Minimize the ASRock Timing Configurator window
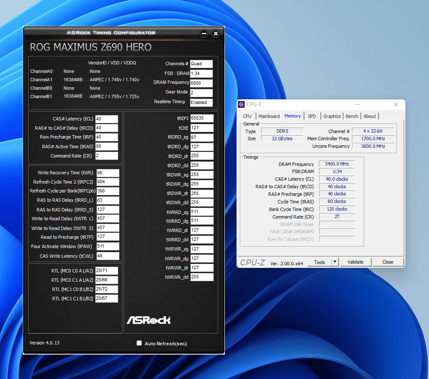Image resolution: width=429 pixels, height=379 pixels. (x=204, y=34)
